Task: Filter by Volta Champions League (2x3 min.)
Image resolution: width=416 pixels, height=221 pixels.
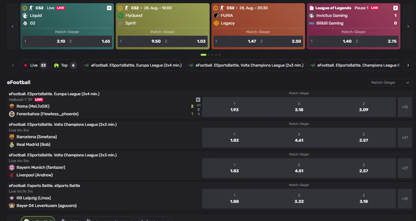Action: pyautogui.click(x=246, y=65)
